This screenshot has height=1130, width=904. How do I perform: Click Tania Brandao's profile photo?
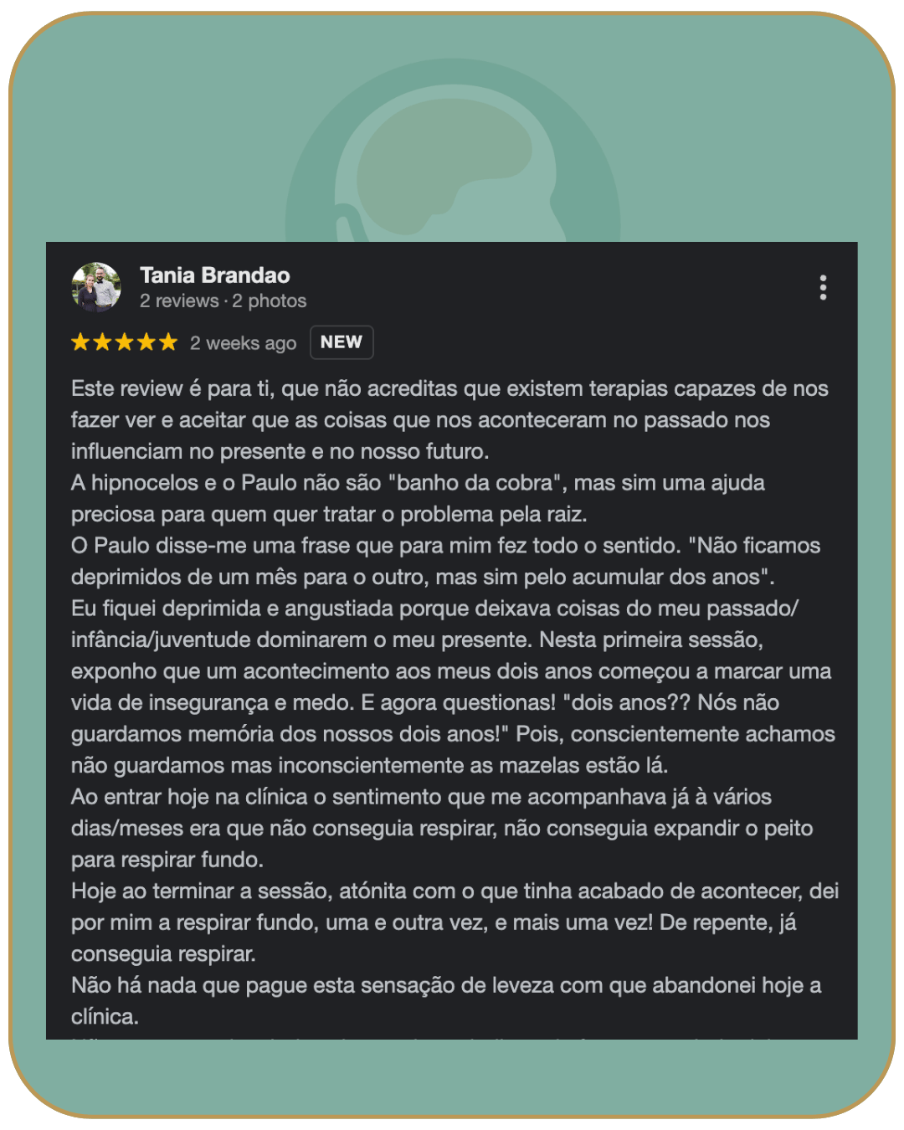[96, 287]
